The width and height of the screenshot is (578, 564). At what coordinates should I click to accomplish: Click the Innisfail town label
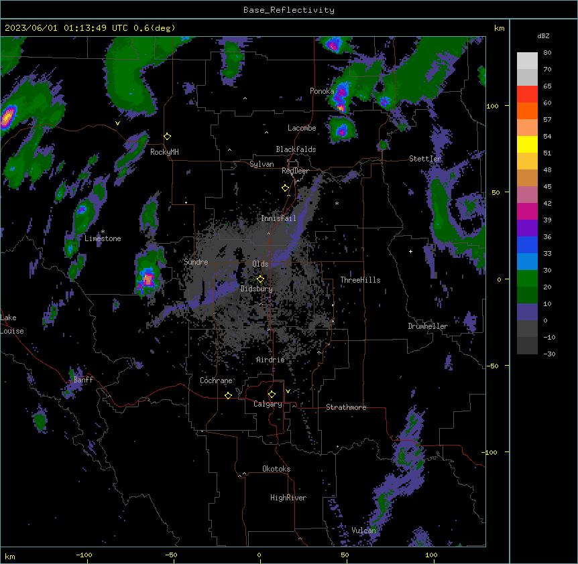(x=278, y=218)
